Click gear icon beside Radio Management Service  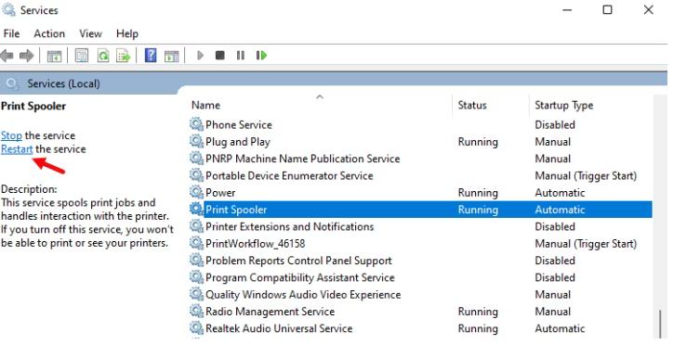pyautogui.click(x=196, y=312)
